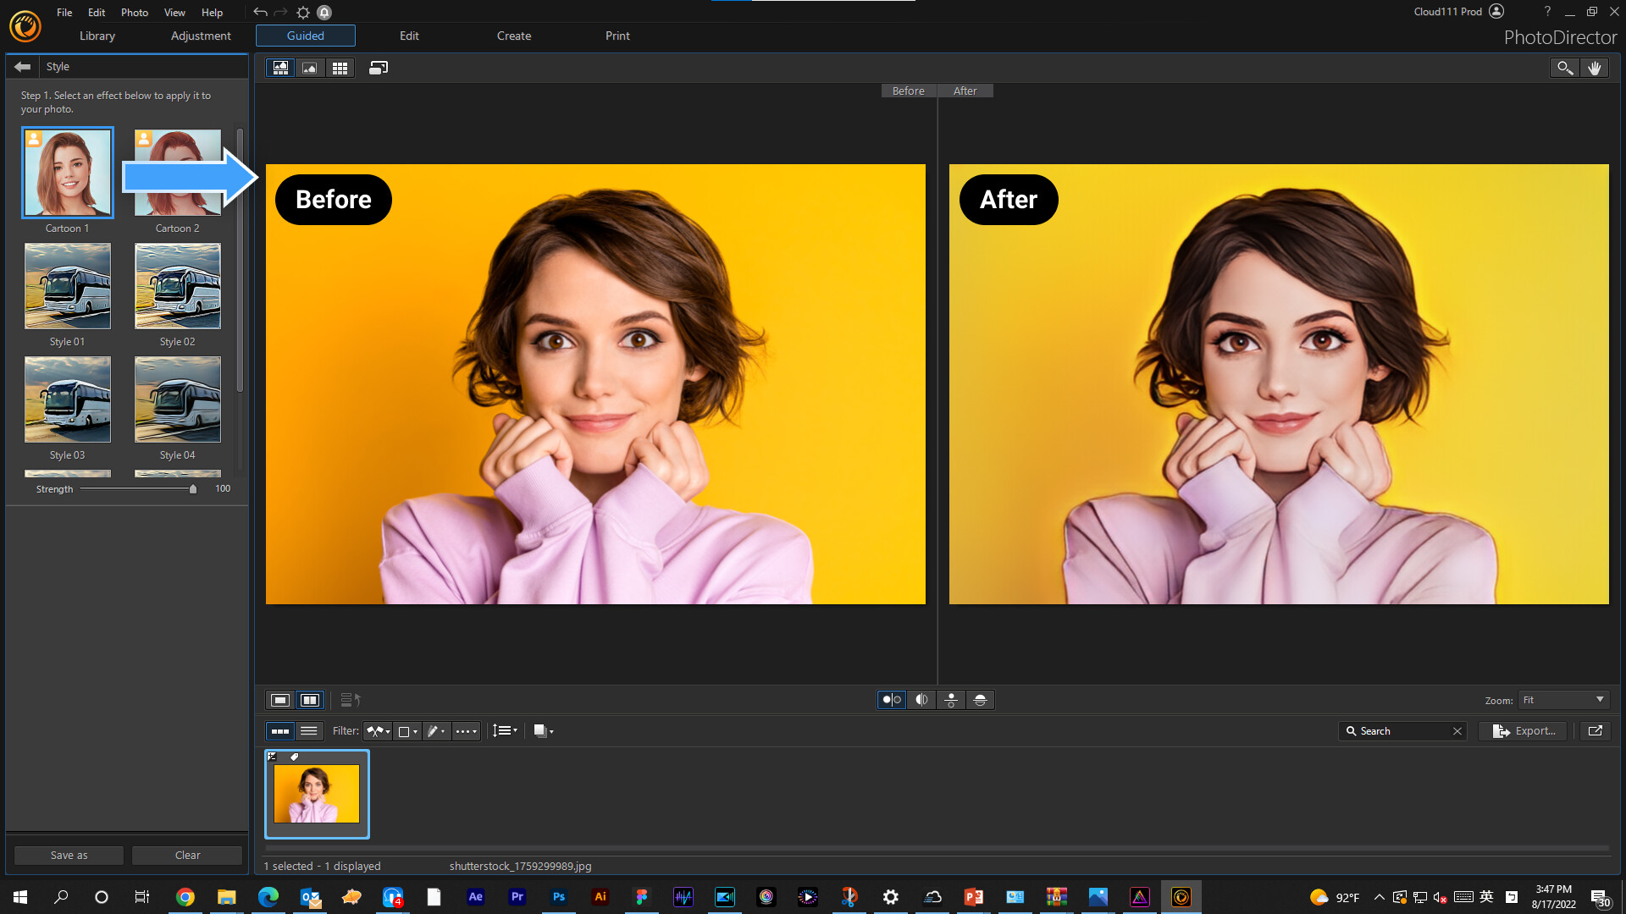Click the split-view before/after icon
This screenshot has width=1626, height=914.
(921, 700)
